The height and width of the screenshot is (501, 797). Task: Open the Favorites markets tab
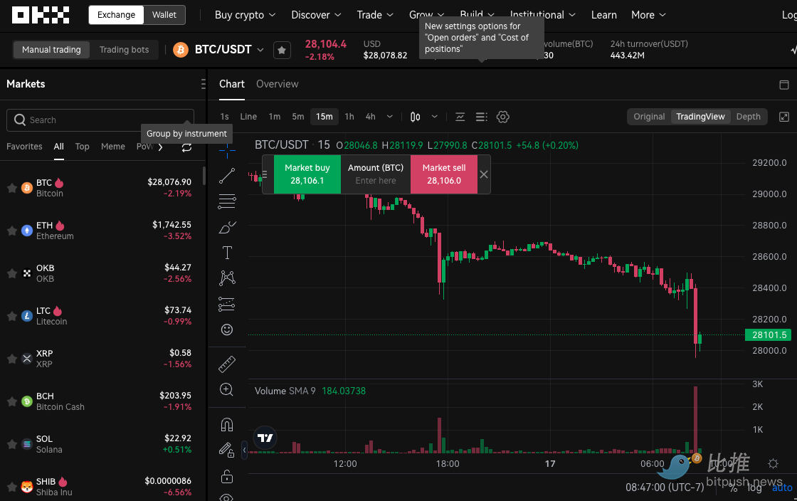24,147
